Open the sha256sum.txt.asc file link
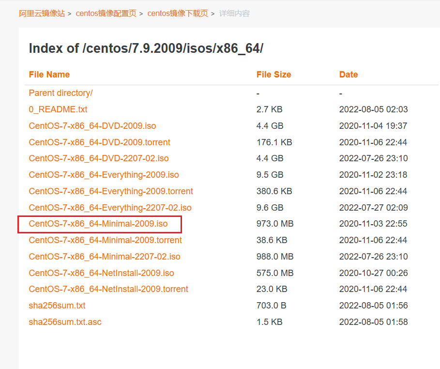 point(65,322)
